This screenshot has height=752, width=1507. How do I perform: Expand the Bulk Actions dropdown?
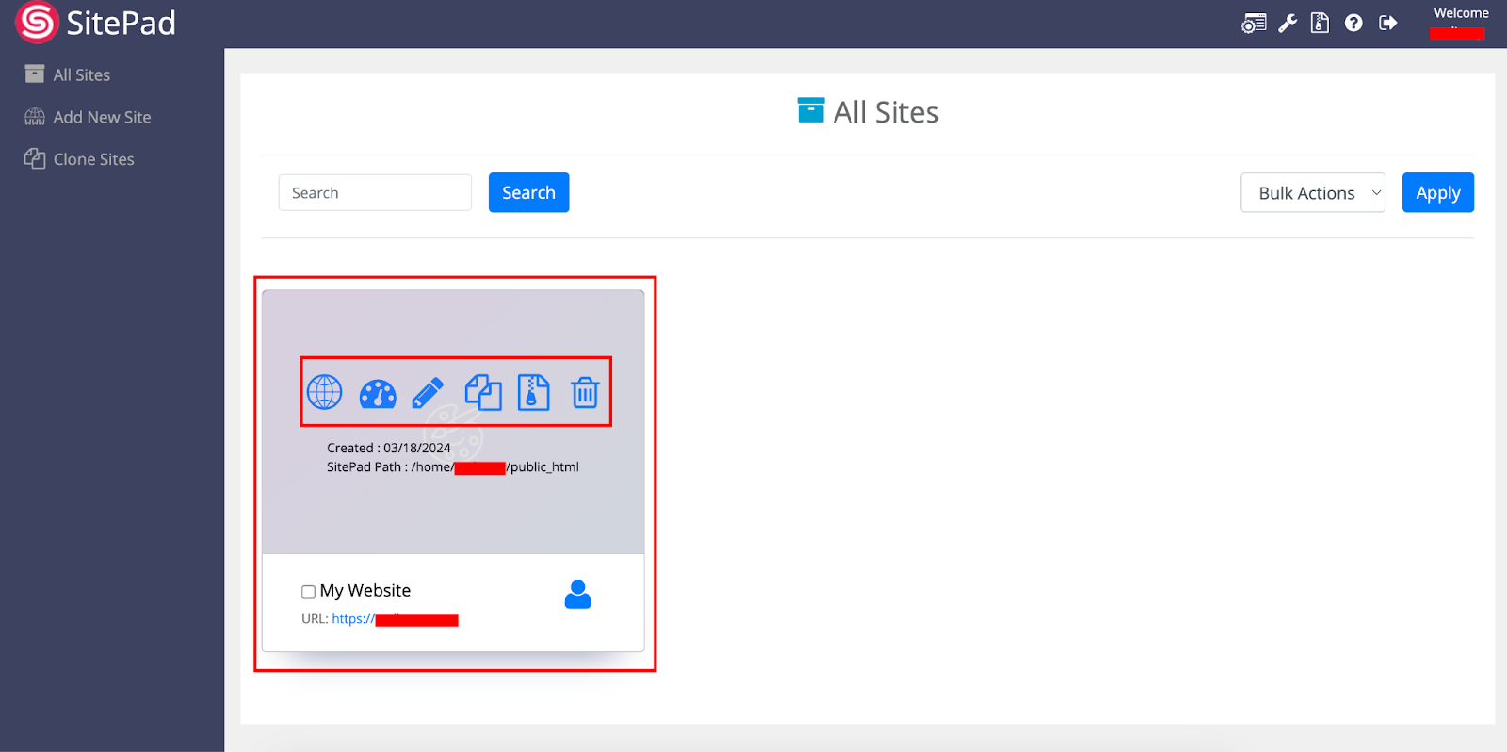pos(1312,193)
